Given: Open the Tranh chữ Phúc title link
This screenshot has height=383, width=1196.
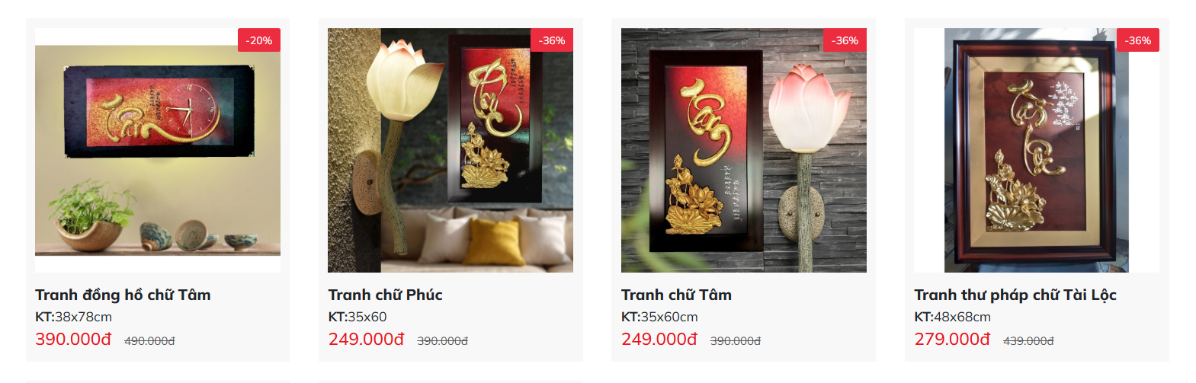Looking at the screenshot, I should click(385, 295).
